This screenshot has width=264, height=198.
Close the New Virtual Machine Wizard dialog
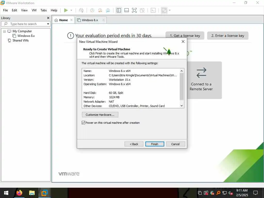(183, 42)
